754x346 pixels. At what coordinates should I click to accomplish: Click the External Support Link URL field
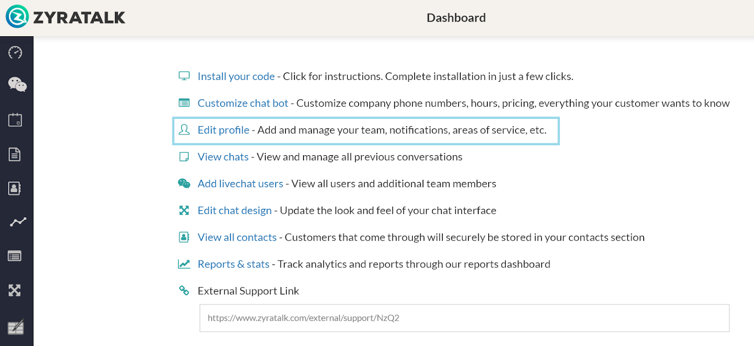tap(464, 318)
